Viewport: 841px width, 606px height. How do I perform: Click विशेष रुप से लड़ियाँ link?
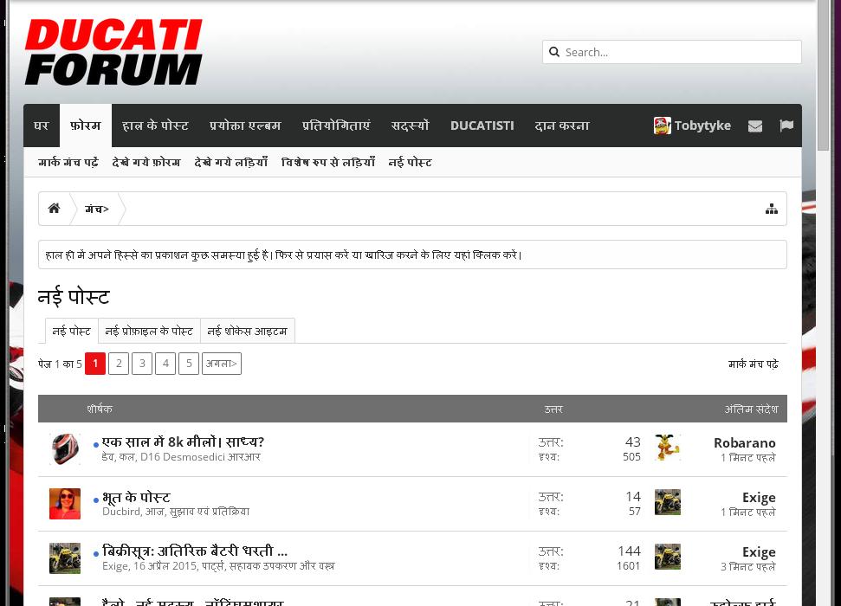(x=327, y=162)
